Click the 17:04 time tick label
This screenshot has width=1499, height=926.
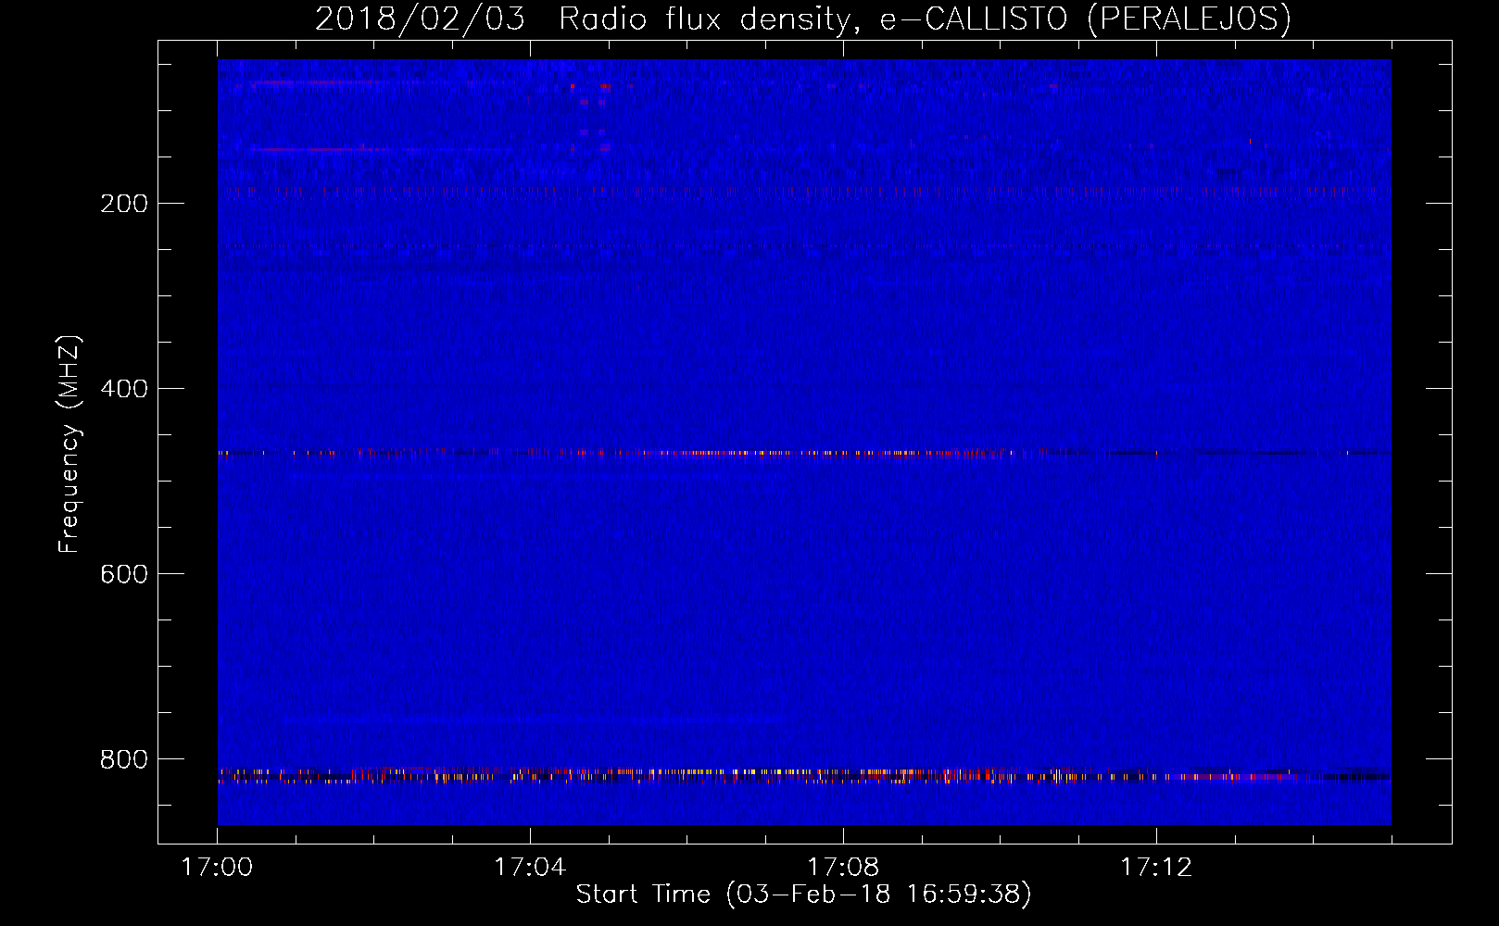[x=530, y=868]
